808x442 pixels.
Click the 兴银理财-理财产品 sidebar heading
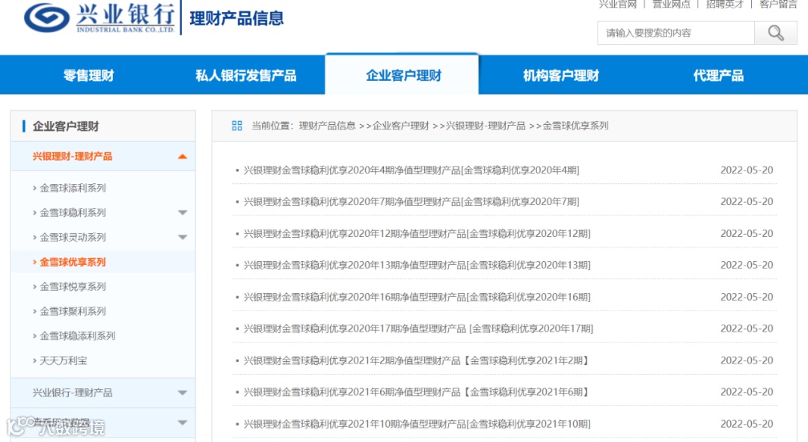pyautogui.click(x=72, y=156)
